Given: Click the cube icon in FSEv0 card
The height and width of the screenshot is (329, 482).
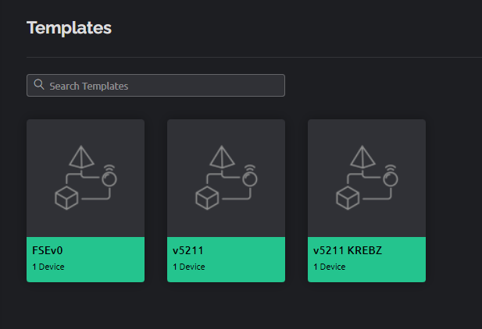Looking at the screenshot, I should click(66, 198).
